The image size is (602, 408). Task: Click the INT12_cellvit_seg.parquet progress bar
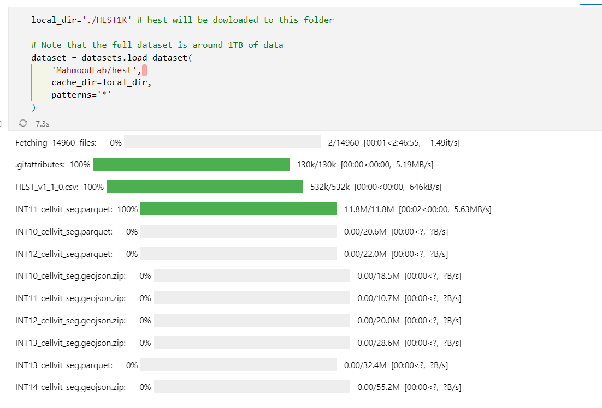point(239,254)
